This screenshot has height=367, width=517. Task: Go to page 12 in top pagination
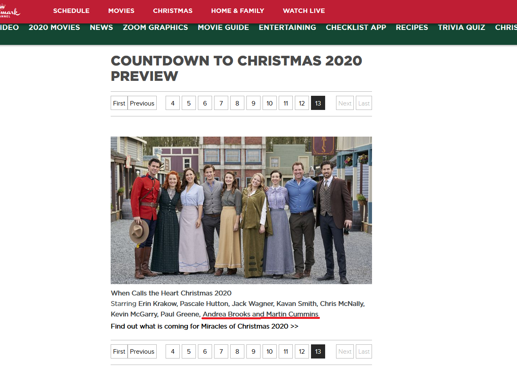coord(302,103)
